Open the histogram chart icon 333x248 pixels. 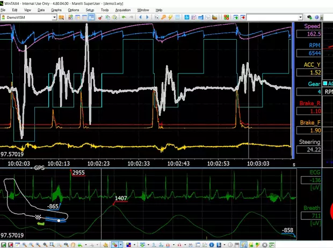click(215, 17)
